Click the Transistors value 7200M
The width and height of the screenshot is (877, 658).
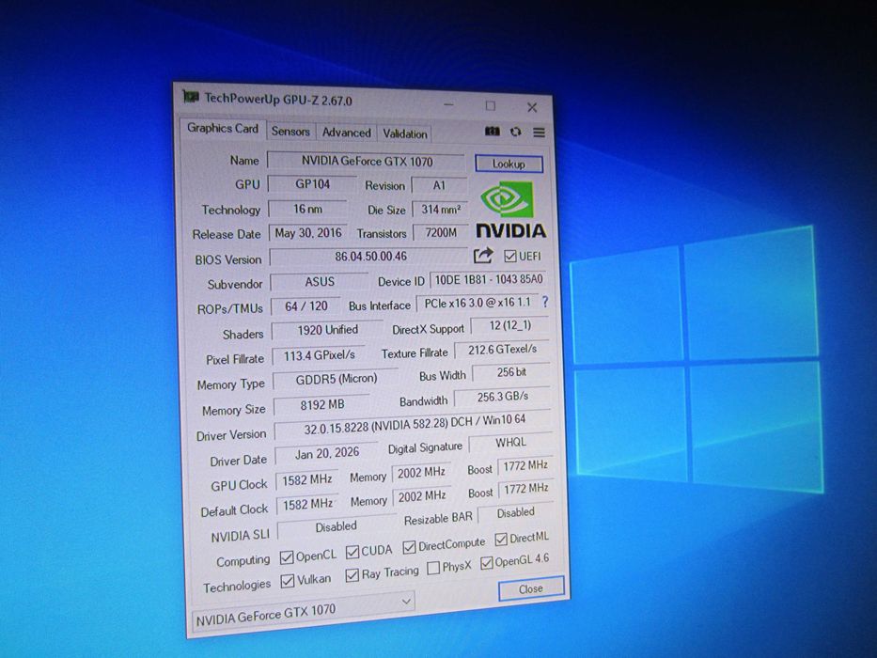441,232
